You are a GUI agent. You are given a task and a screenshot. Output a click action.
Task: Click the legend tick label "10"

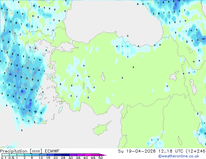point(41,158)
